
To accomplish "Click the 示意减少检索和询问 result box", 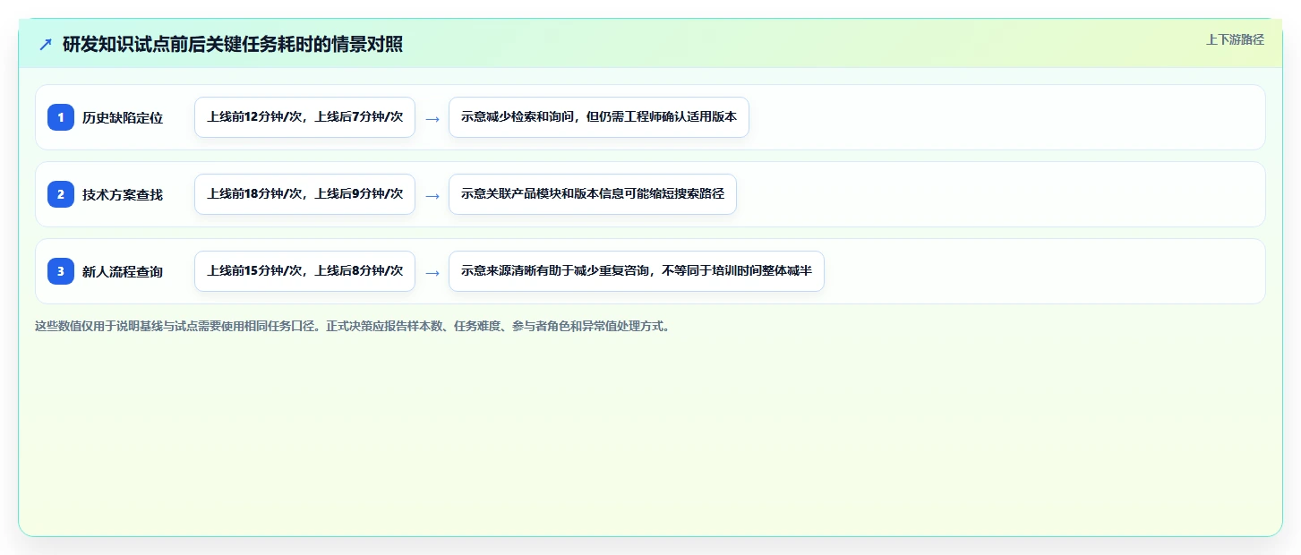I will [x=599, y=117].
